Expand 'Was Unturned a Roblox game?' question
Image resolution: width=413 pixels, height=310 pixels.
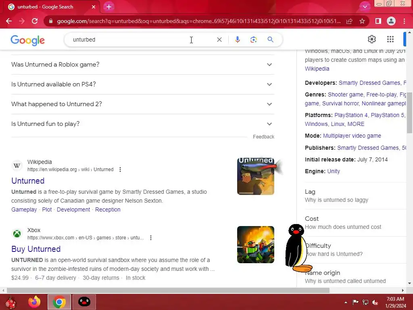(x=142, y=65)
